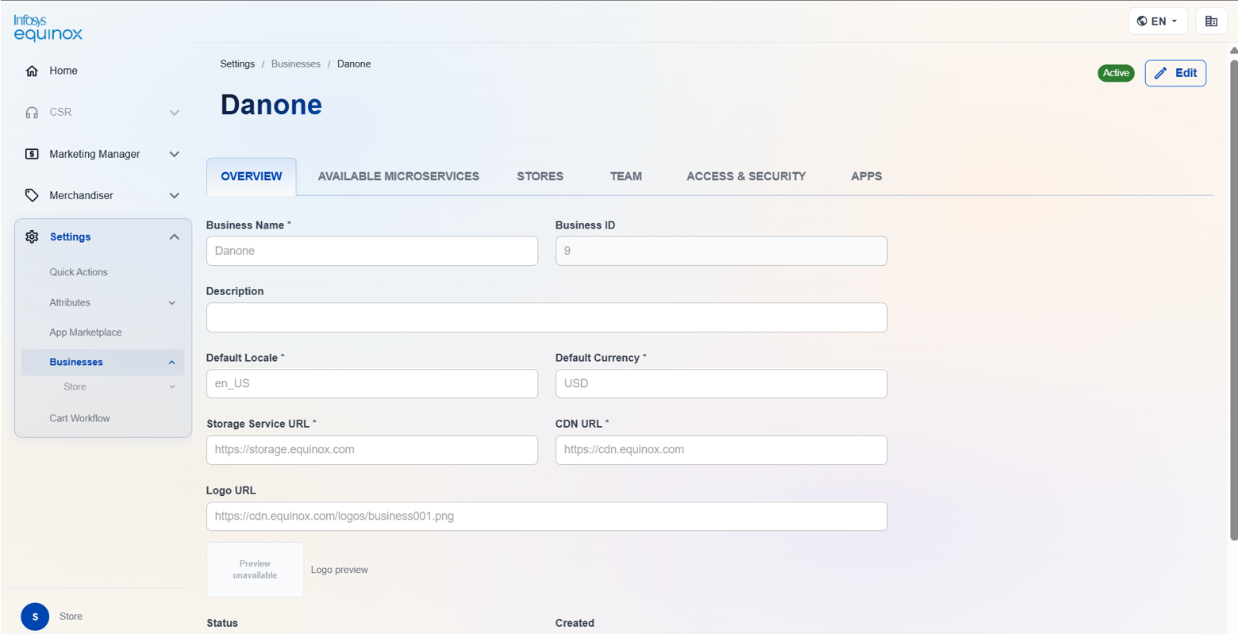Open Cart Workflow in sidebar
The width and height of the screenshot is (1238, 634).
click(x=79, y=418)
